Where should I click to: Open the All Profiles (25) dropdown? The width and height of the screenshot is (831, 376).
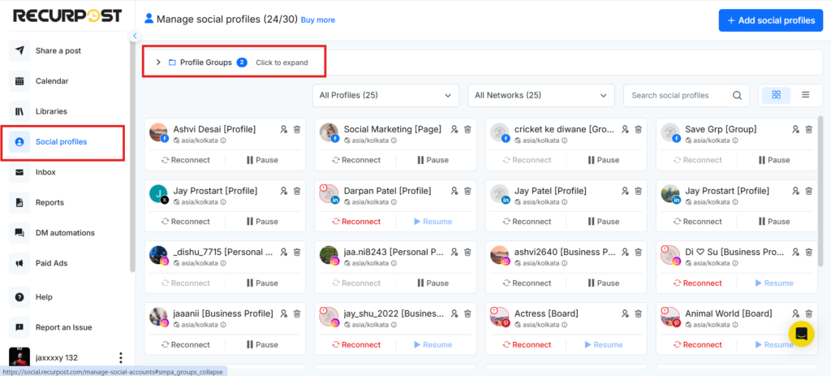click(x=385, y=96)
